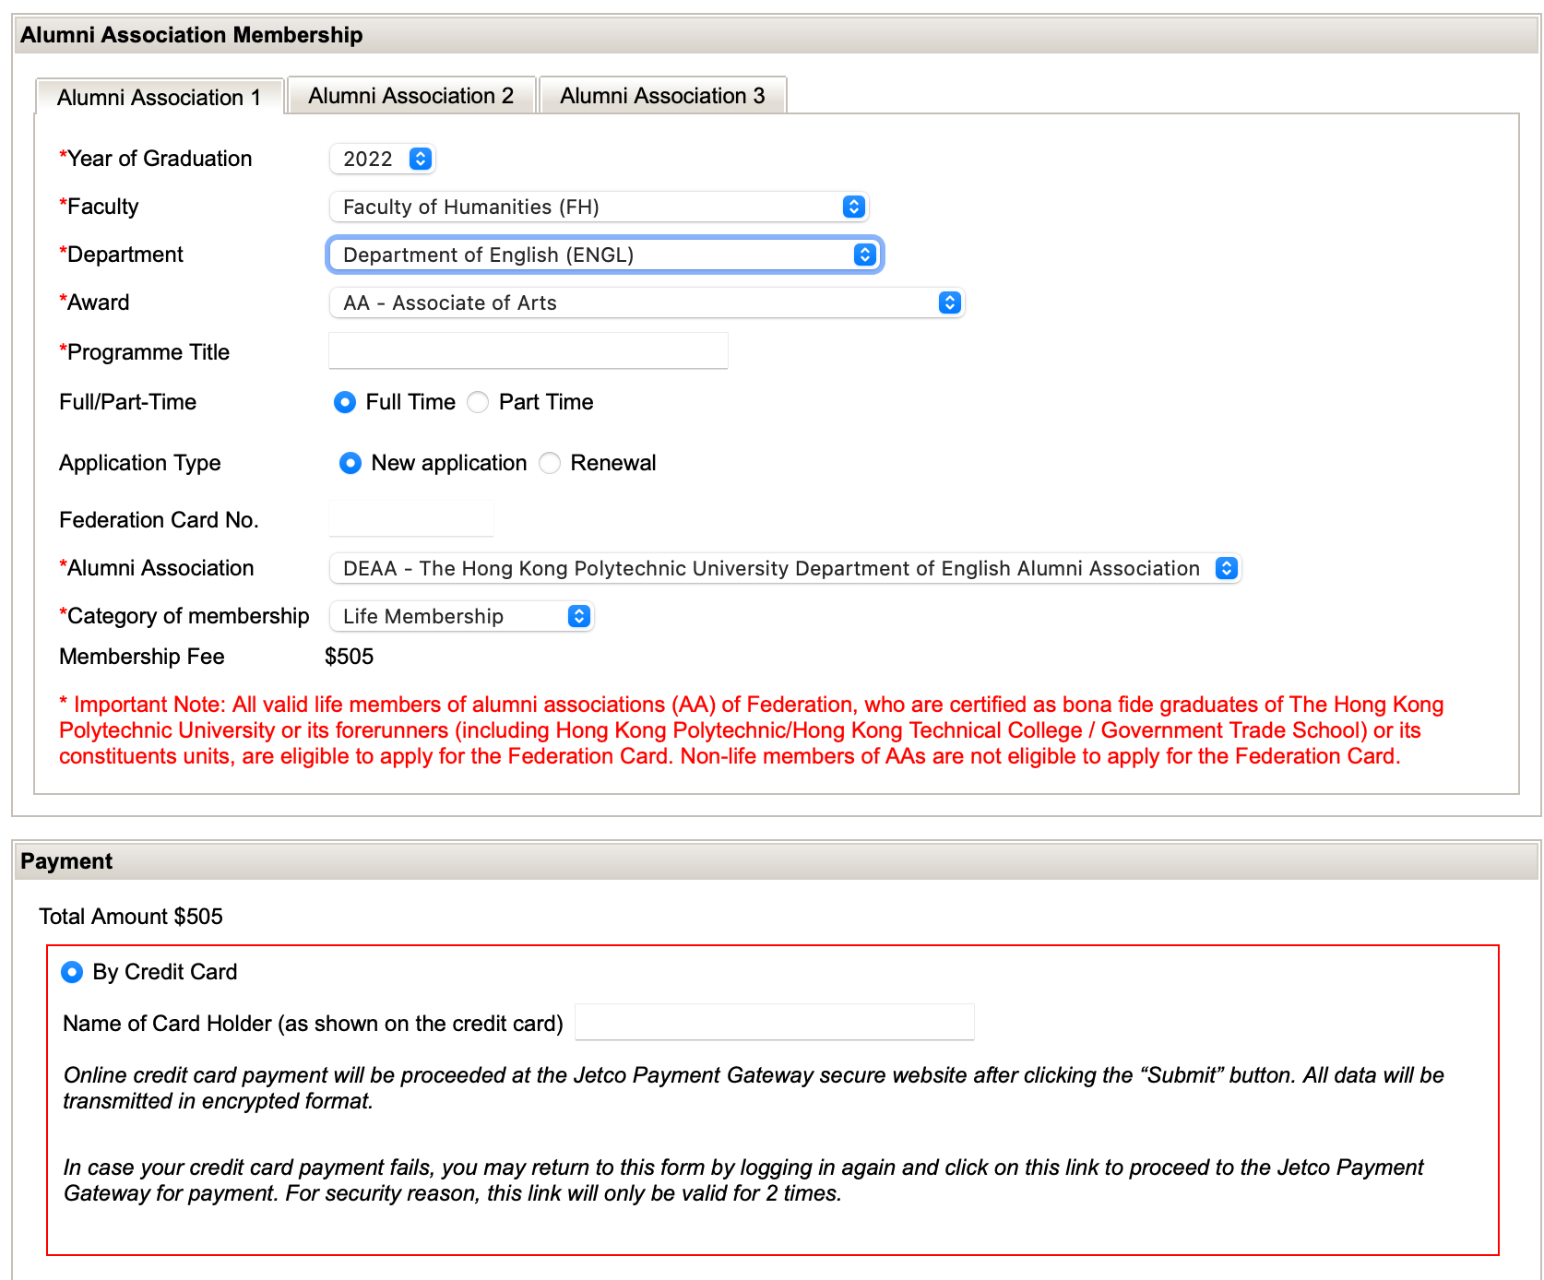
Task: Open the Faculty of Humanities dropdown
Action: point(599,207)
